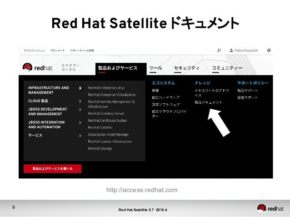Open the サポートポリシー heading
This screenshot has width=290, height=217.
coord(253,83)
